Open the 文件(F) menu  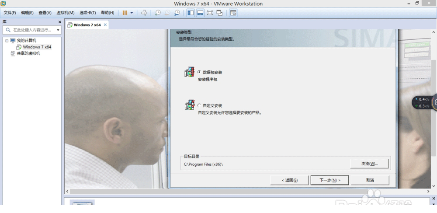pyautogui.click(x=10, y=13)
